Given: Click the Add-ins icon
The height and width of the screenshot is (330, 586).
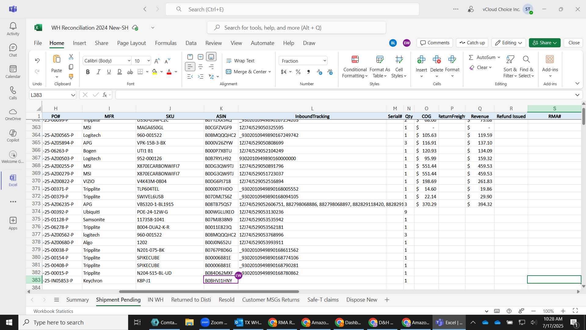Looking at the screenshot, I should point(550,59).
